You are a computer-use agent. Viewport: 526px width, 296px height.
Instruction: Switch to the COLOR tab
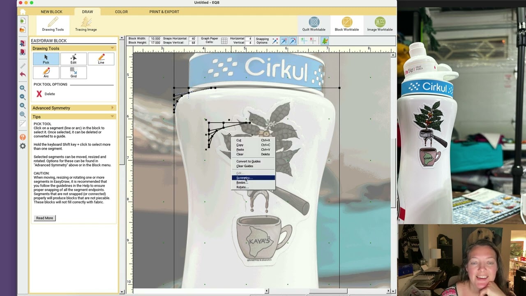coord(121,12)
